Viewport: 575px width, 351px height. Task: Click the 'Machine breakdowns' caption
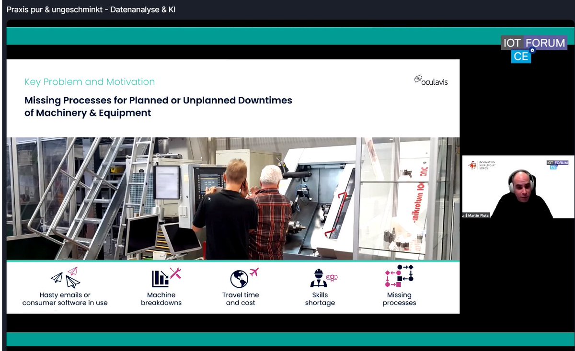pos(161,299)
